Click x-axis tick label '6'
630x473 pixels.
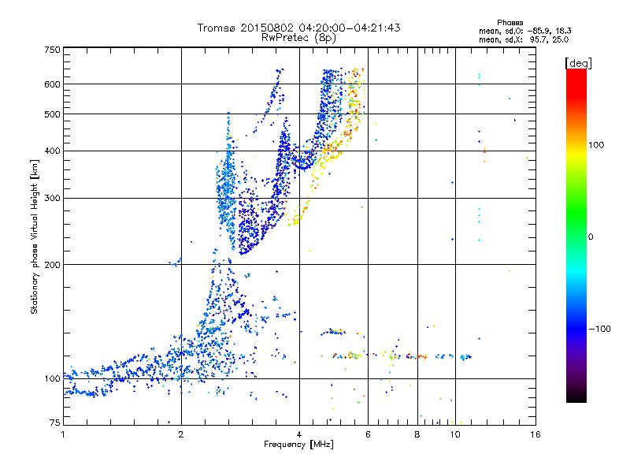pos(368,434)
